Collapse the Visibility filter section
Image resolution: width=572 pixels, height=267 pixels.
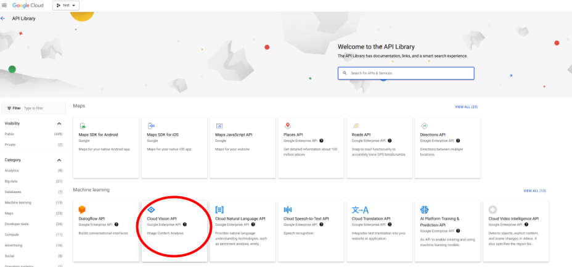59,124
